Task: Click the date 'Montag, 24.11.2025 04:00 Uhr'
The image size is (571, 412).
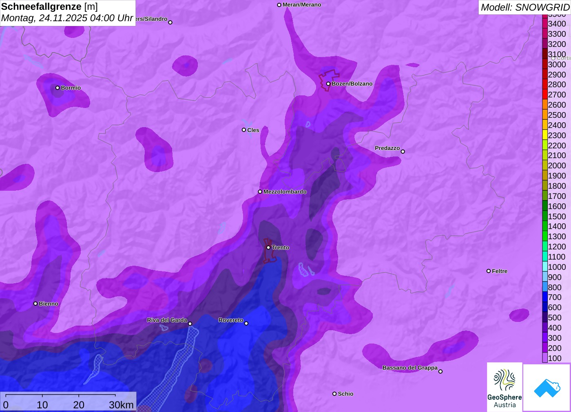Action: coord(67,18)
